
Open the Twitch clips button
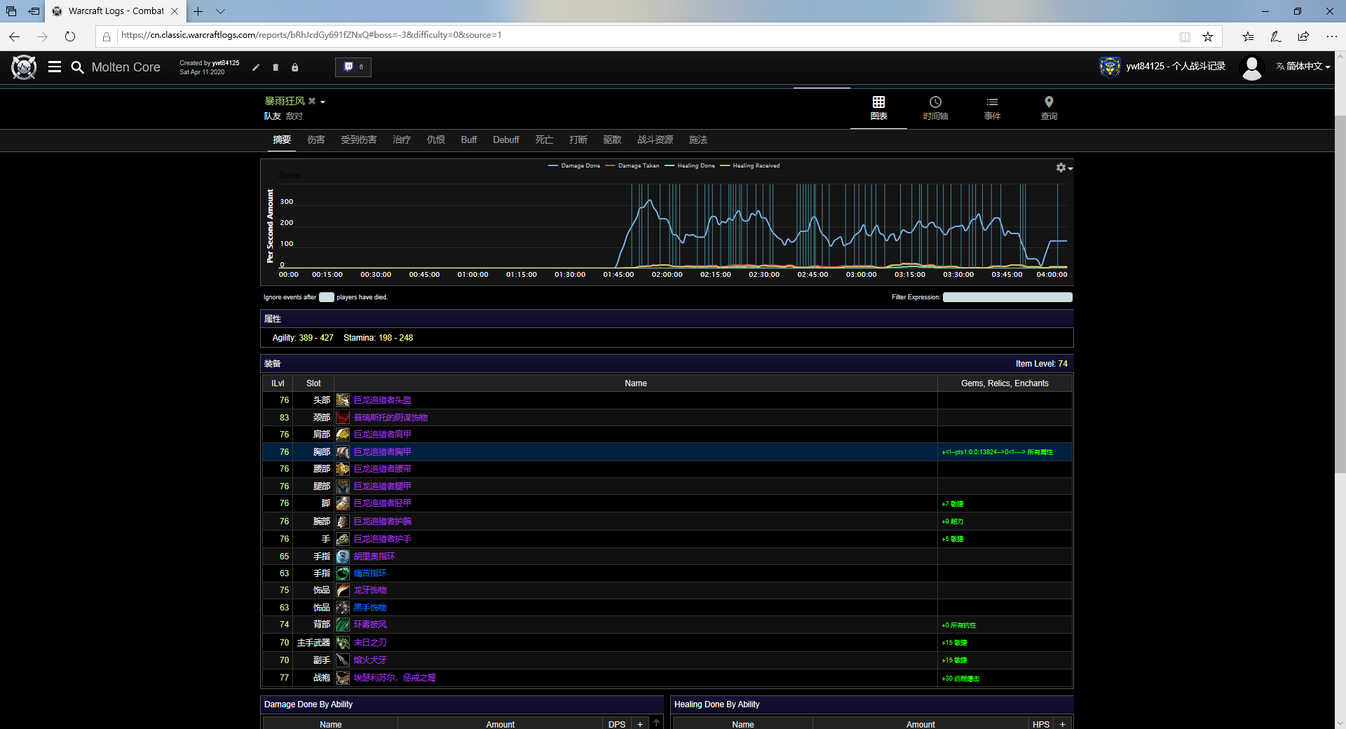353,67
